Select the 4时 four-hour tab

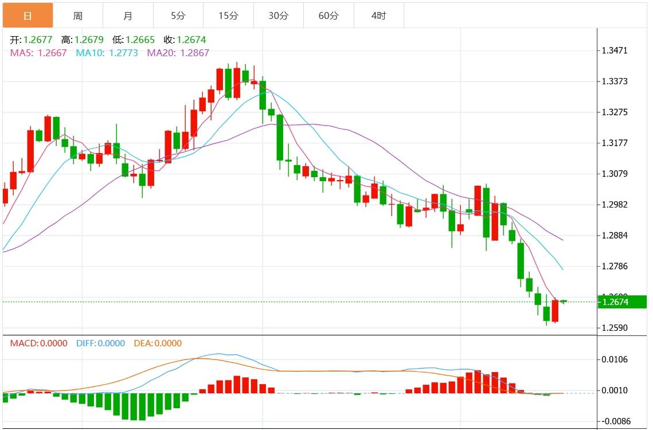click(378, 15)
